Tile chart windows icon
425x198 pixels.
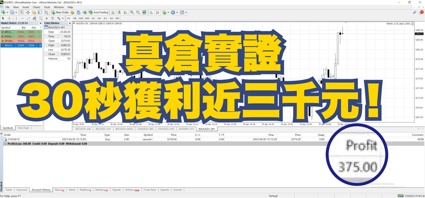(144, 12)
